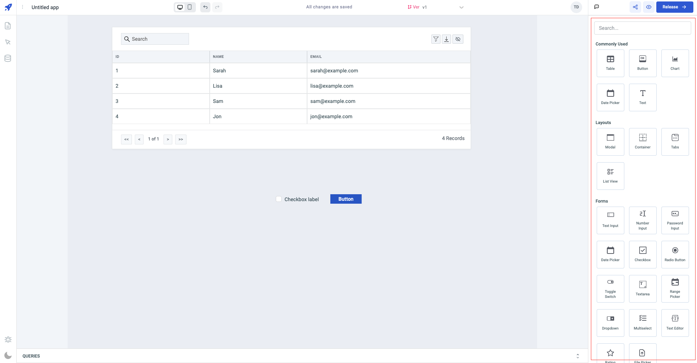Select the Chart widget icon
Viewport: 697px width, 363px height.
coord(675,63)
